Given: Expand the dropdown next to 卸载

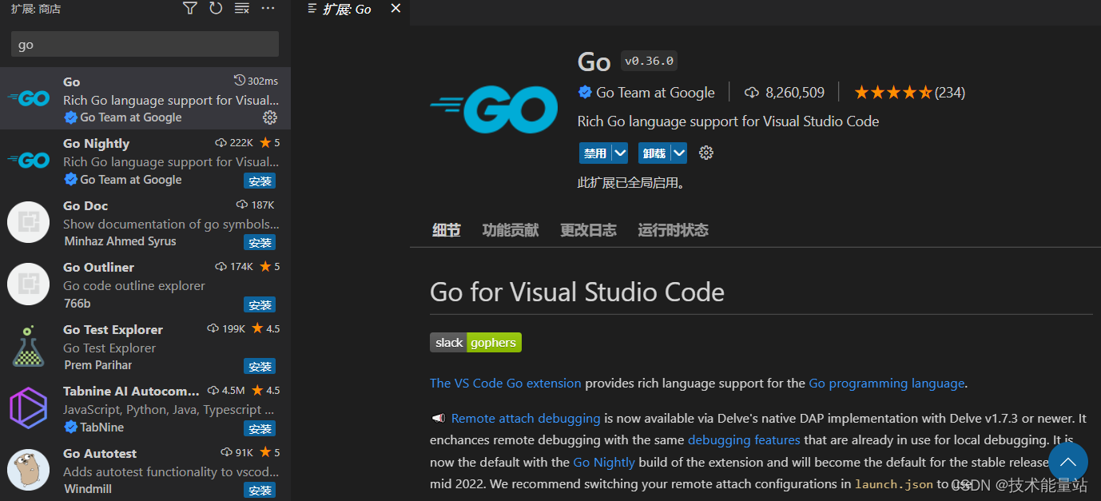Looking at the screenshot, I should coord(679,153).
